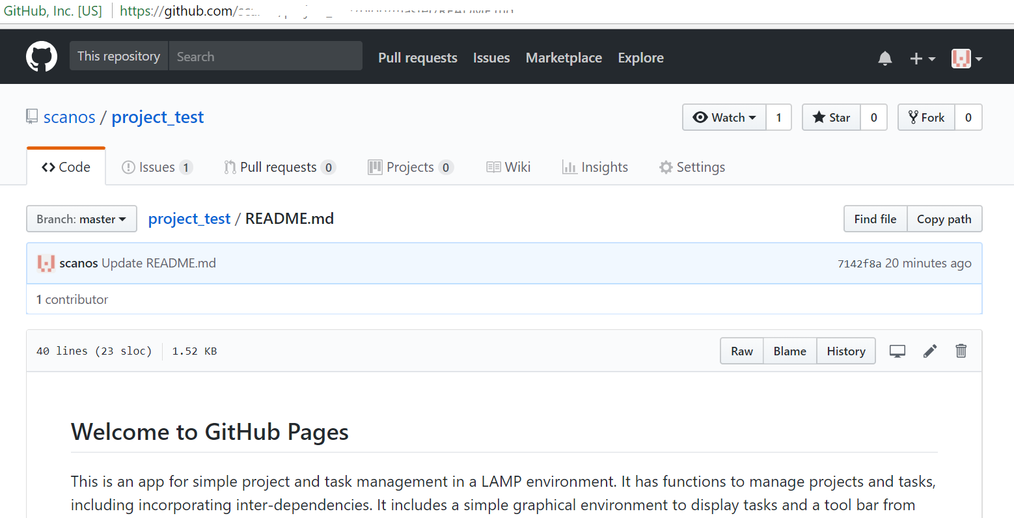
Task: Click the README.md file name in breadcrumb
Action: click(290, 219)
